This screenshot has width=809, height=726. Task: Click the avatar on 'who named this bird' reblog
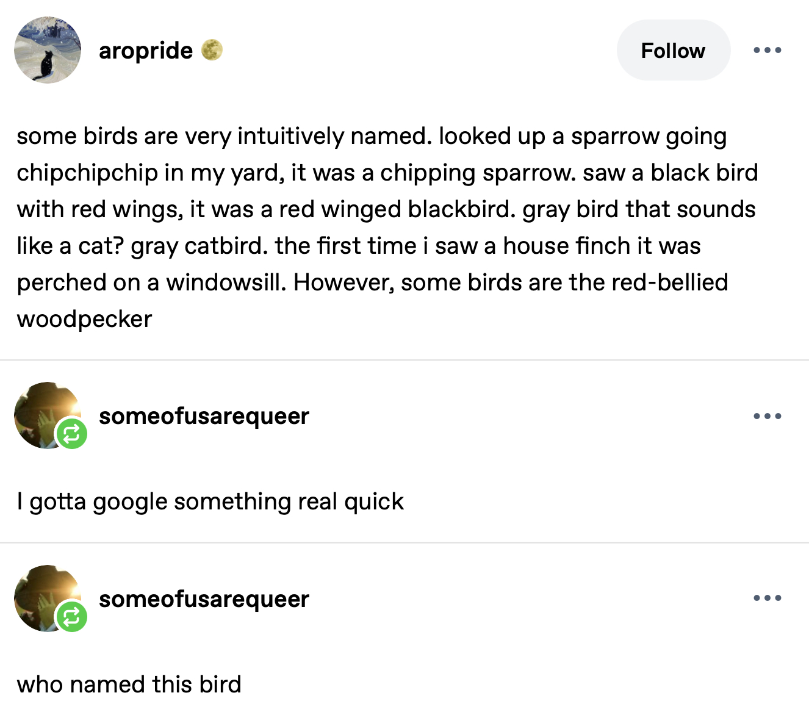43,595
